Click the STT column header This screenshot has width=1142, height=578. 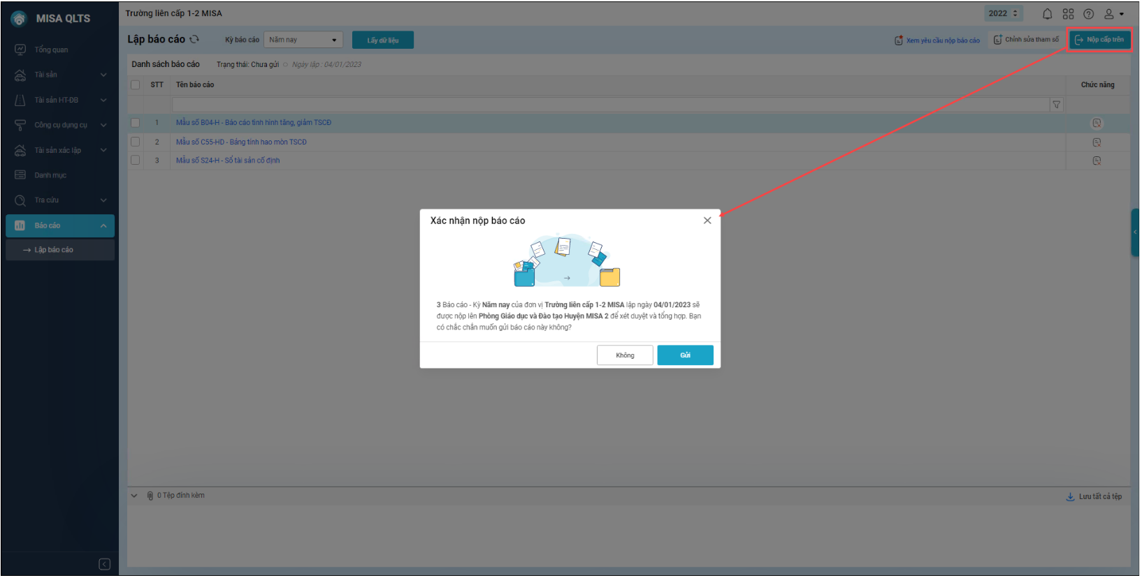[157, 85]
